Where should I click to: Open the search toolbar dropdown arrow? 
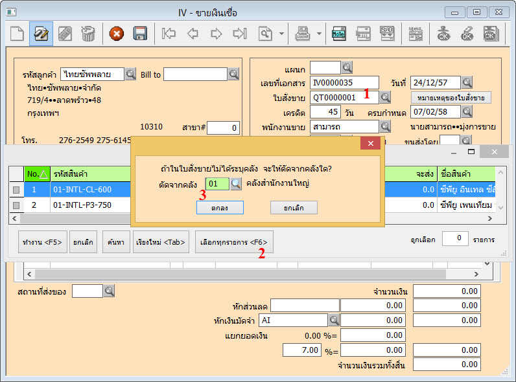281,34
